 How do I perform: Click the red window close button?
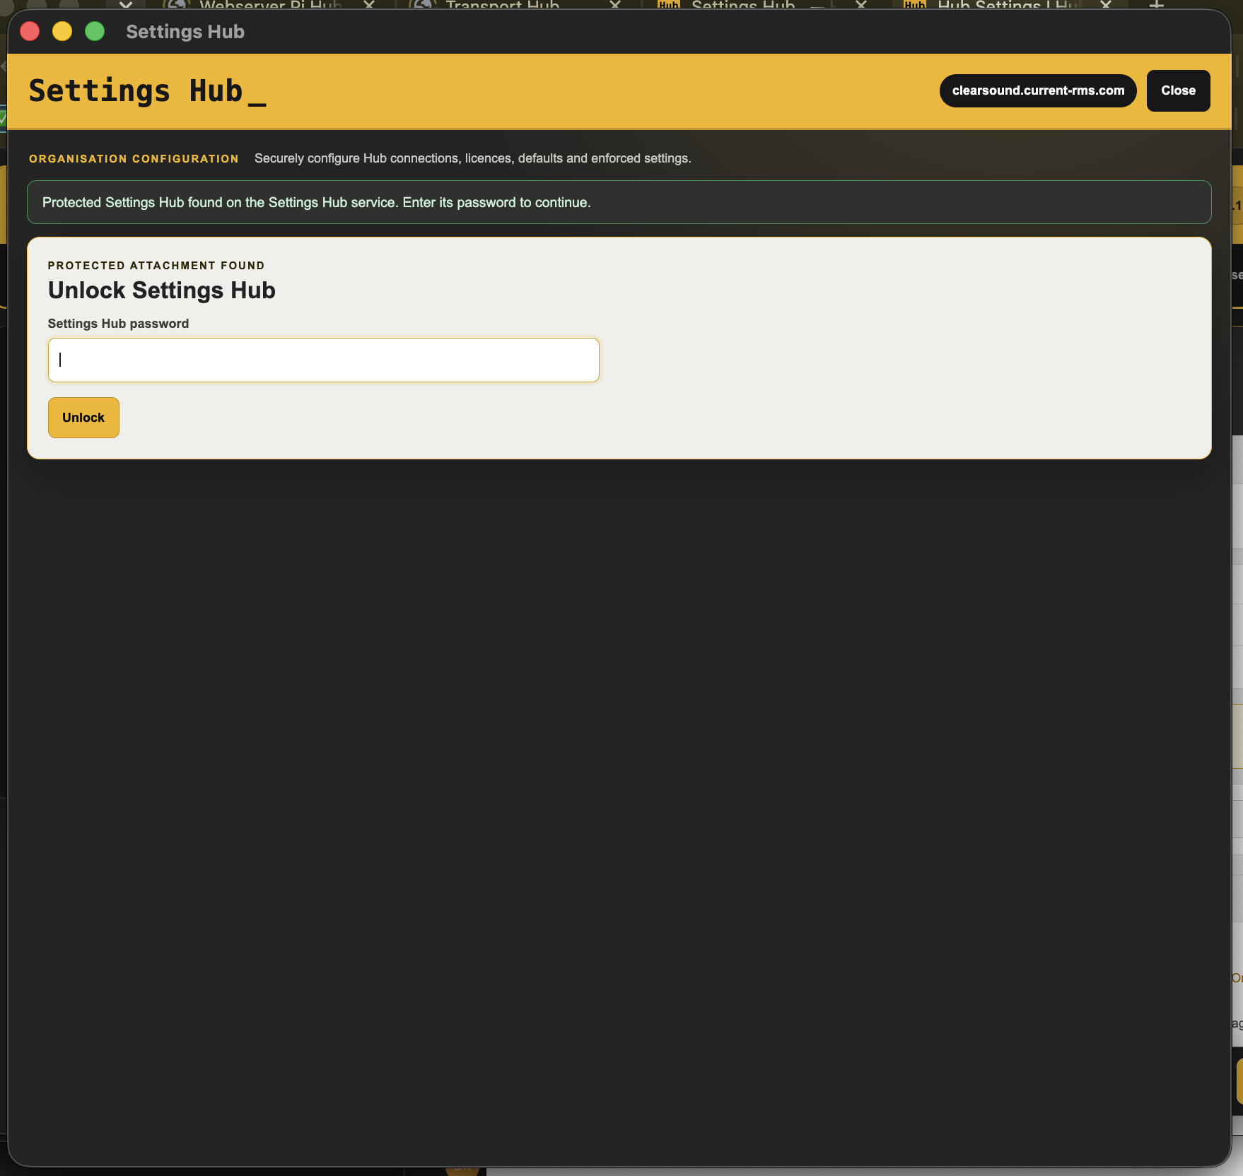tap(30, 31)
